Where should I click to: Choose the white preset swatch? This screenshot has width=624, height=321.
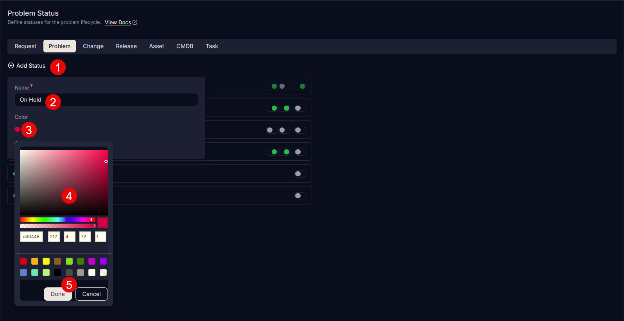(x=92, y=273)
